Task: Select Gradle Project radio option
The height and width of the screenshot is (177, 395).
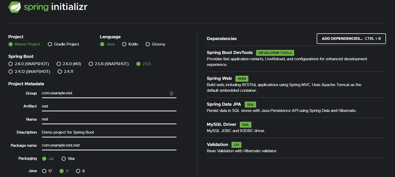Action: pos(50,44)
